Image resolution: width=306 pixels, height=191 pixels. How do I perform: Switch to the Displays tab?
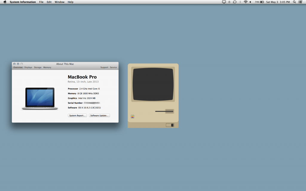[28, 67]
